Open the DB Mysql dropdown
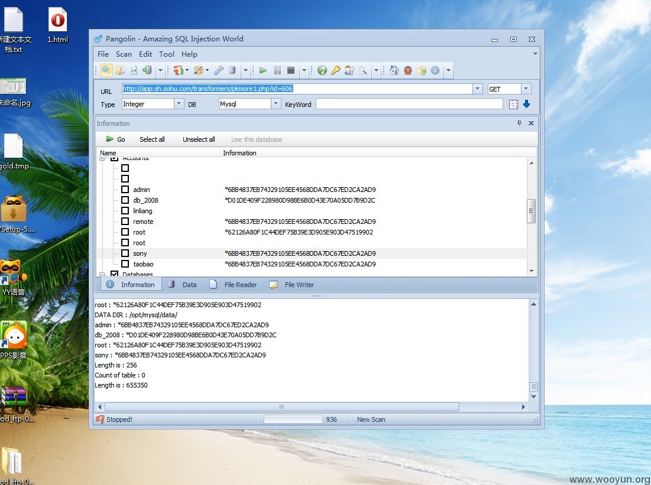Image resolution: width=651 pixels, height=485 pixels. pyautogui.click(x=276, y=104)
